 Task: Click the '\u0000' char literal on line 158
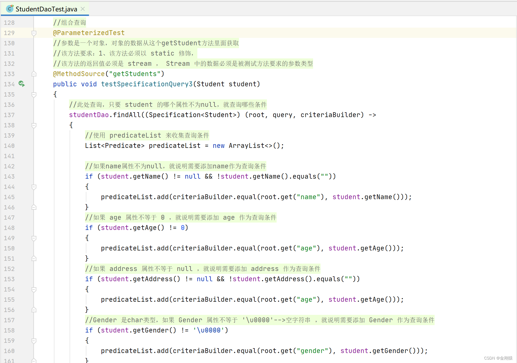(209, 330)
